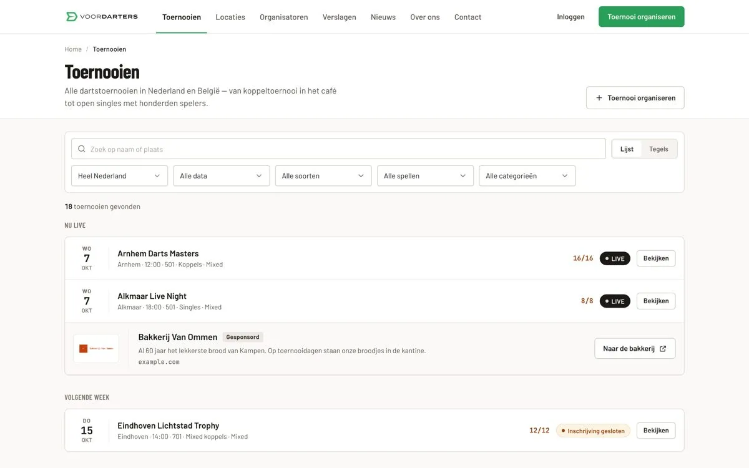This screenshot has width=749, height=468.
Task: Click the 18 toernooien gevonden count
Action: [102, 207]
